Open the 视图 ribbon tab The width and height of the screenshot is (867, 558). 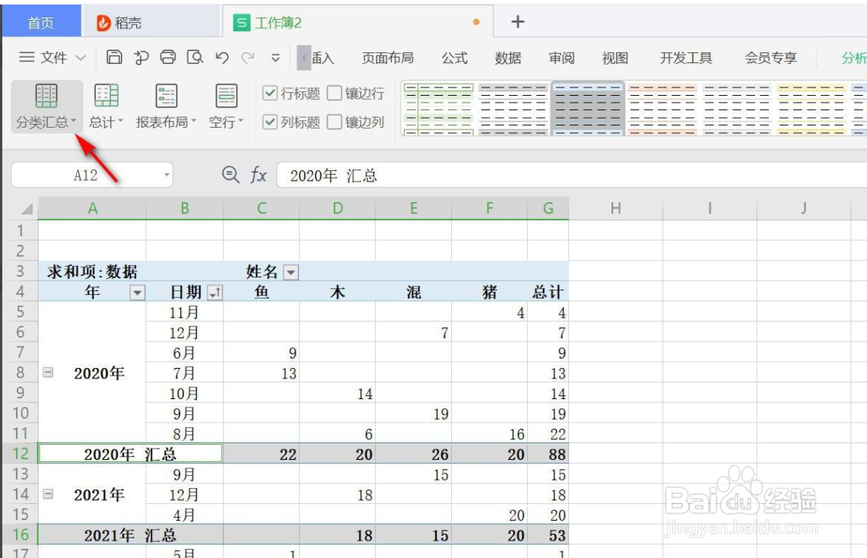614,57
